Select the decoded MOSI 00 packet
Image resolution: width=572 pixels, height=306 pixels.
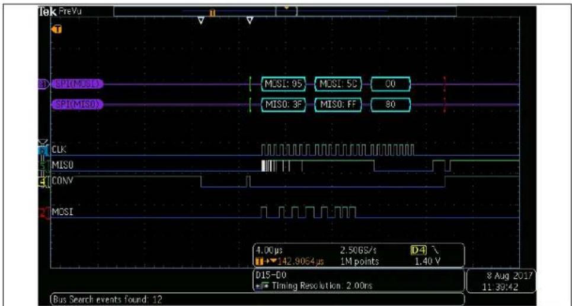tap(391, 84)
